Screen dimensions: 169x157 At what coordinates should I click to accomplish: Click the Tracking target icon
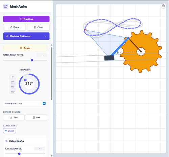[x=21, y=19]
